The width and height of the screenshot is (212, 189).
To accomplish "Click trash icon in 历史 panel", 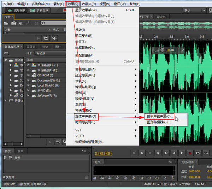I will point(86,177).
